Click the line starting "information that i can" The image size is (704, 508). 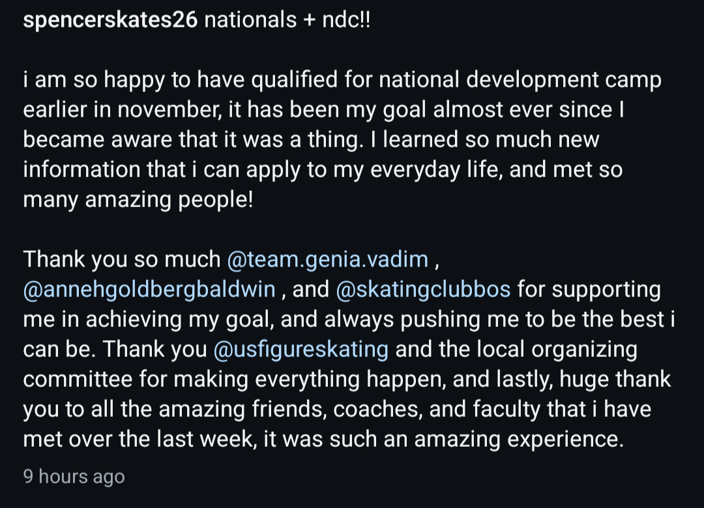coord(323,169)
